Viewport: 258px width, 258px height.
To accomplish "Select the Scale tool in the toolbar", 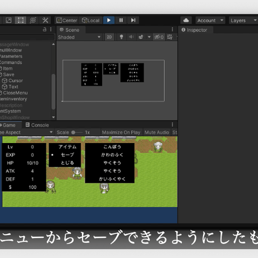I will (8, 20).
